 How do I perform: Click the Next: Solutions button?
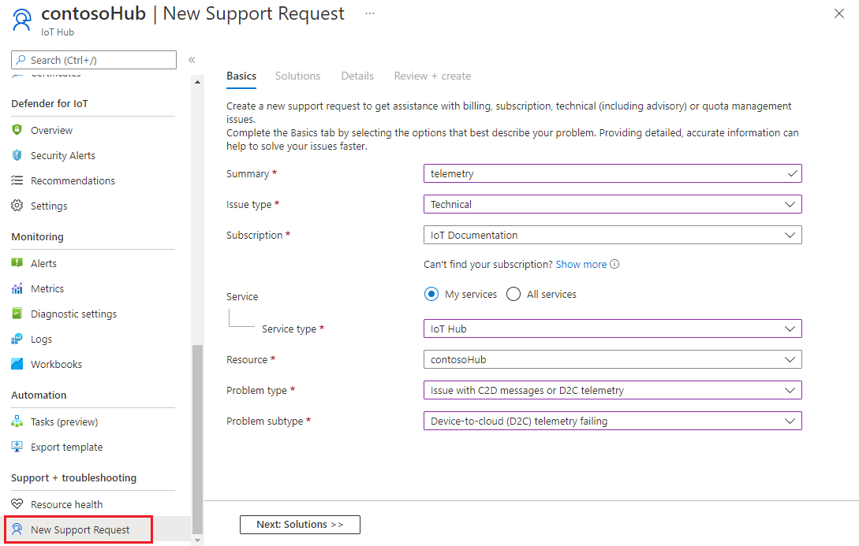point(300,524)
